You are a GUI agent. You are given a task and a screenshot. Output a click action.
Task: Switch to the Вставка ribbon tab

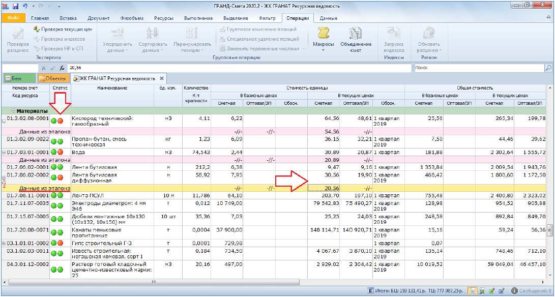coord(69,18)
